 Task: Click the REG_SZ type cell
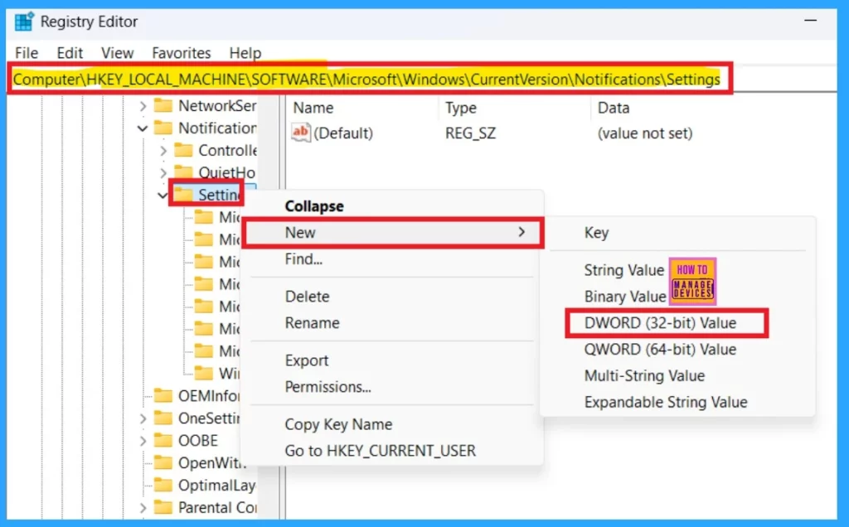(471, 133)
